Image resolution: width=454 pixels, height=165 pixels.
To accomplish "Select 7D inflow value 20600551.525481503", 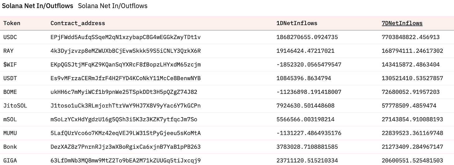I will point(412,161).
